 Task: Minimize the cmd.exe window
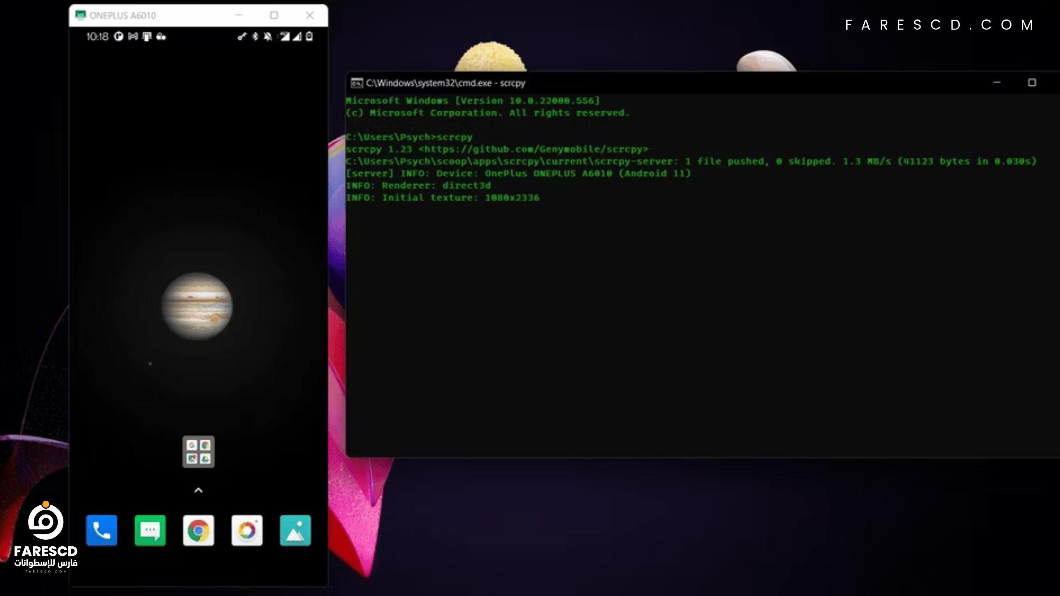click(x=997, y=83)
